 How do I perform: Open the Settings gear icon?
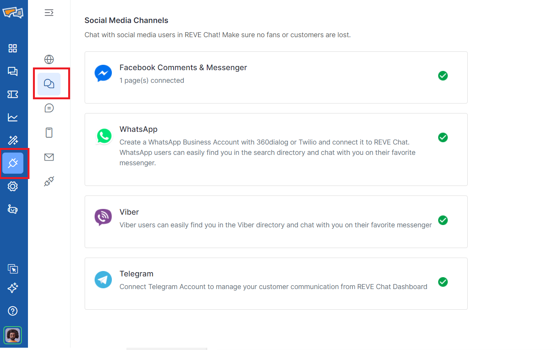click(x=13, y=186)
